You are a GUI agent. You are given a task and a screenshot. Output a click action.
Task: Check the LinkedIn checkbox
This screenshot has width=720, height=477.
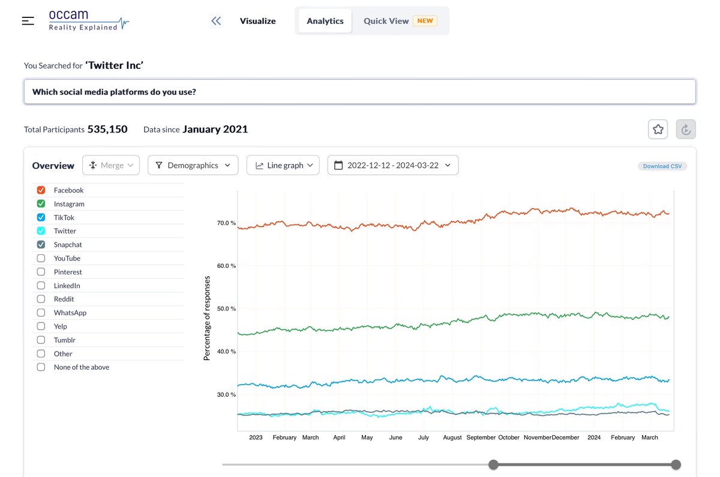click(41, 286)
